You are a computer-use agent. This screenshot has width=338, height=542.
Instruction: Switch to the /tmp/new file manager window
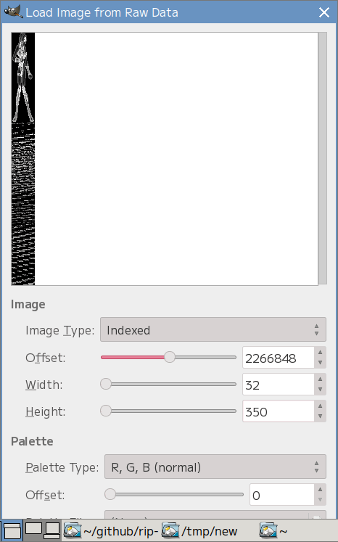(199, 531)
